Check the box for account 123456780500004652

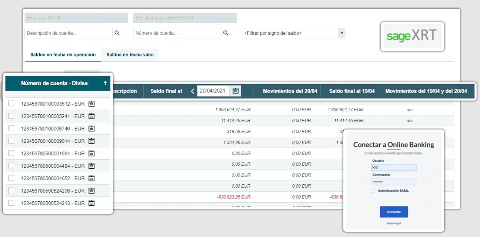tap(11, 178)
